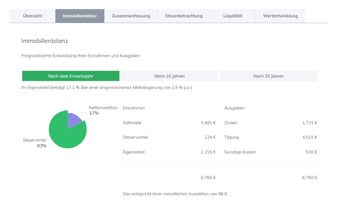The width and height of the screenshot is (340, 203).
Task: Click the monatlichen Investition von 96 € sentence
Action: pos(175,194)
